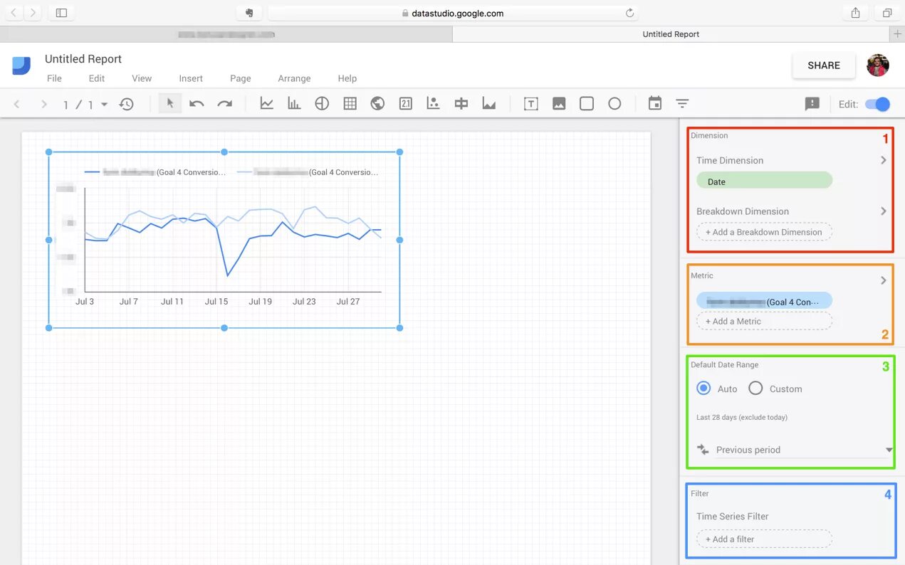The width and height of the screenshot is (905, 565).
Task: Draw a Circle shape
Action: point(614,104)
